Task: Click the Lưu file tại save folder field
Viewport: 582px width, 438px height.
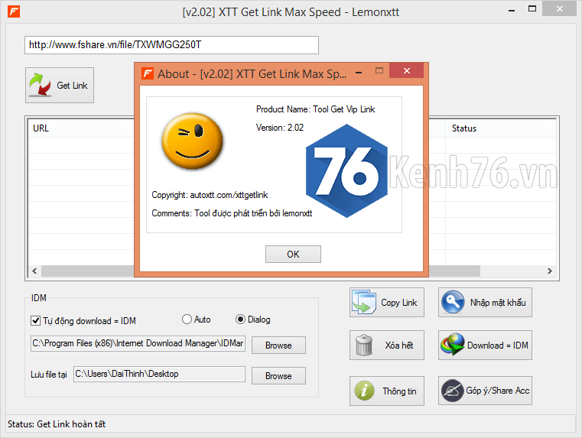Action: pos(159,375)
